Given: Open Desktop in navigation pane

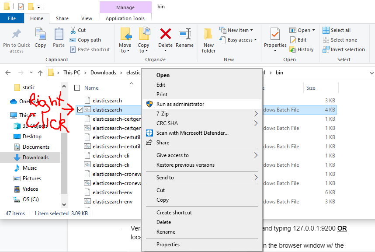Looking at the screenshot, I should point(32,136).
